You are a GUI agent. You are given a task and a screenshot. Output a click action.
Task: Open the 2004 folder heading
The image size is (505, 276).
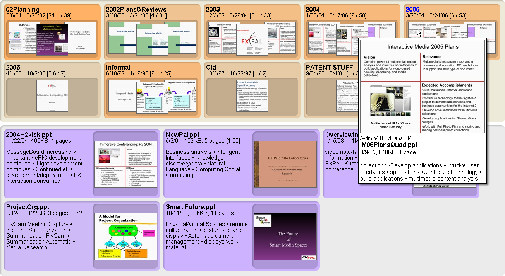tap(313, 9)
